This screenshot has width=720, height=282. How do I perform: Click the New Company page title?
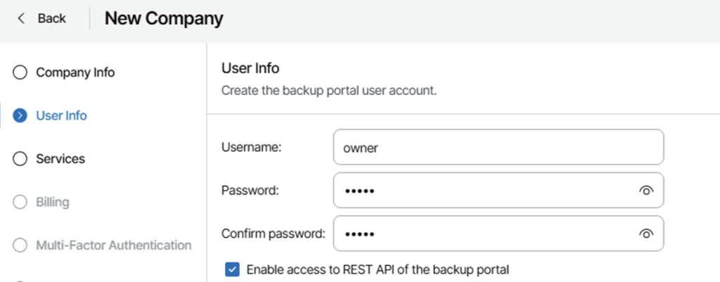[164, 18]
